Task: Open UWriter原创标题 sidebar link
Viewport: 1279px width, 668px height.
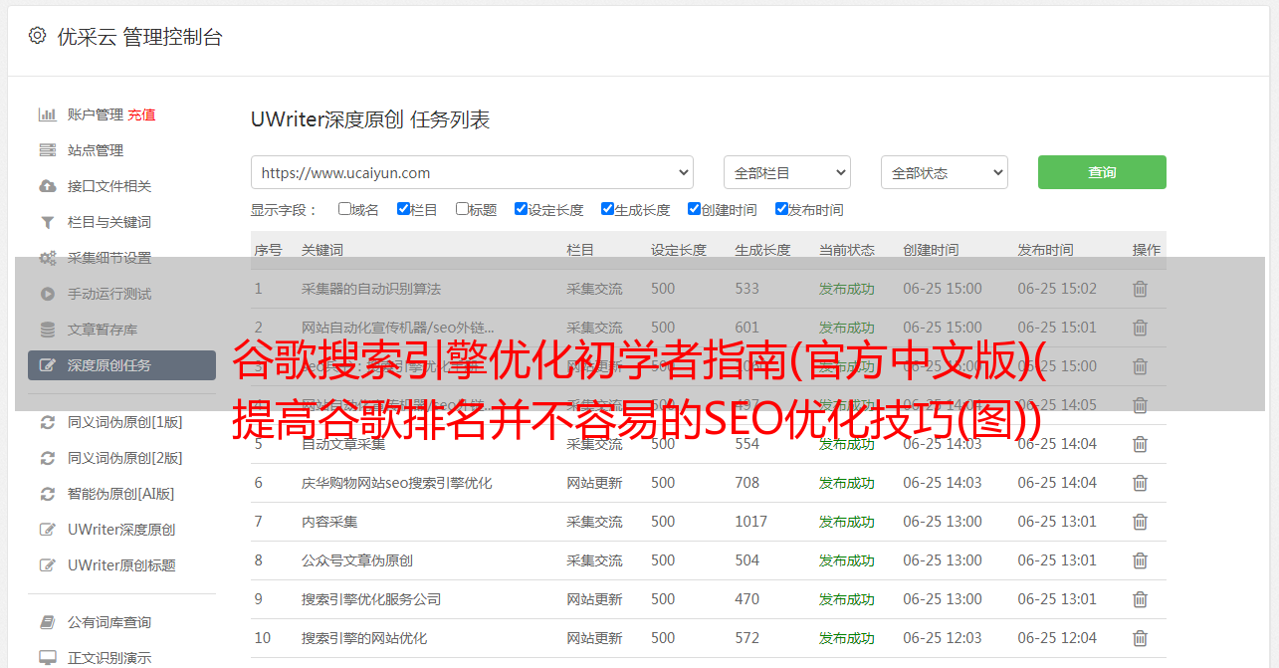Action: 121,565
